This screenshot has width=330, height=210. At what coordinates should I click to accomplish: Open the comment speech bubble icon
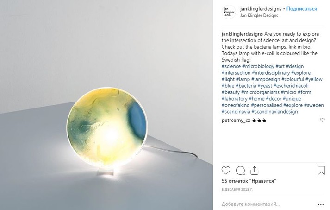[240, 170]
